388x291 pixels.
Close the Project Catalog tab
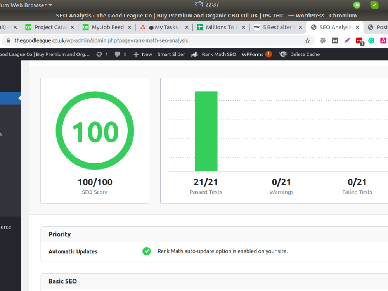click(72, 28)
